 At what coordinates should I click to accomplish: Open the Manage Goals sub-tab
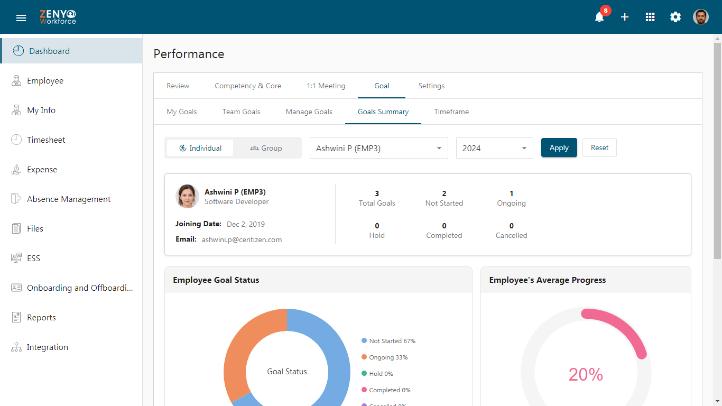(x=309, y=112)
